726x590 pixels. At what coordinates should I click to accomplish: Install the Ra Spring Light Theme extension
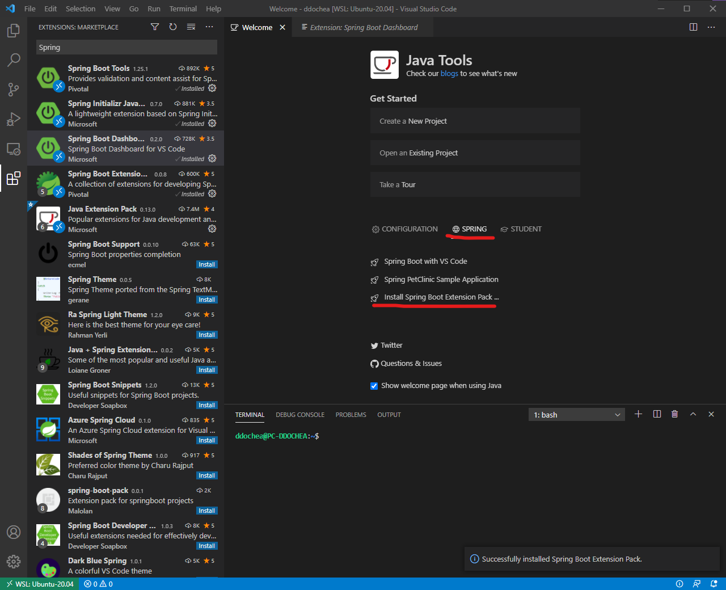click(206, 335)
